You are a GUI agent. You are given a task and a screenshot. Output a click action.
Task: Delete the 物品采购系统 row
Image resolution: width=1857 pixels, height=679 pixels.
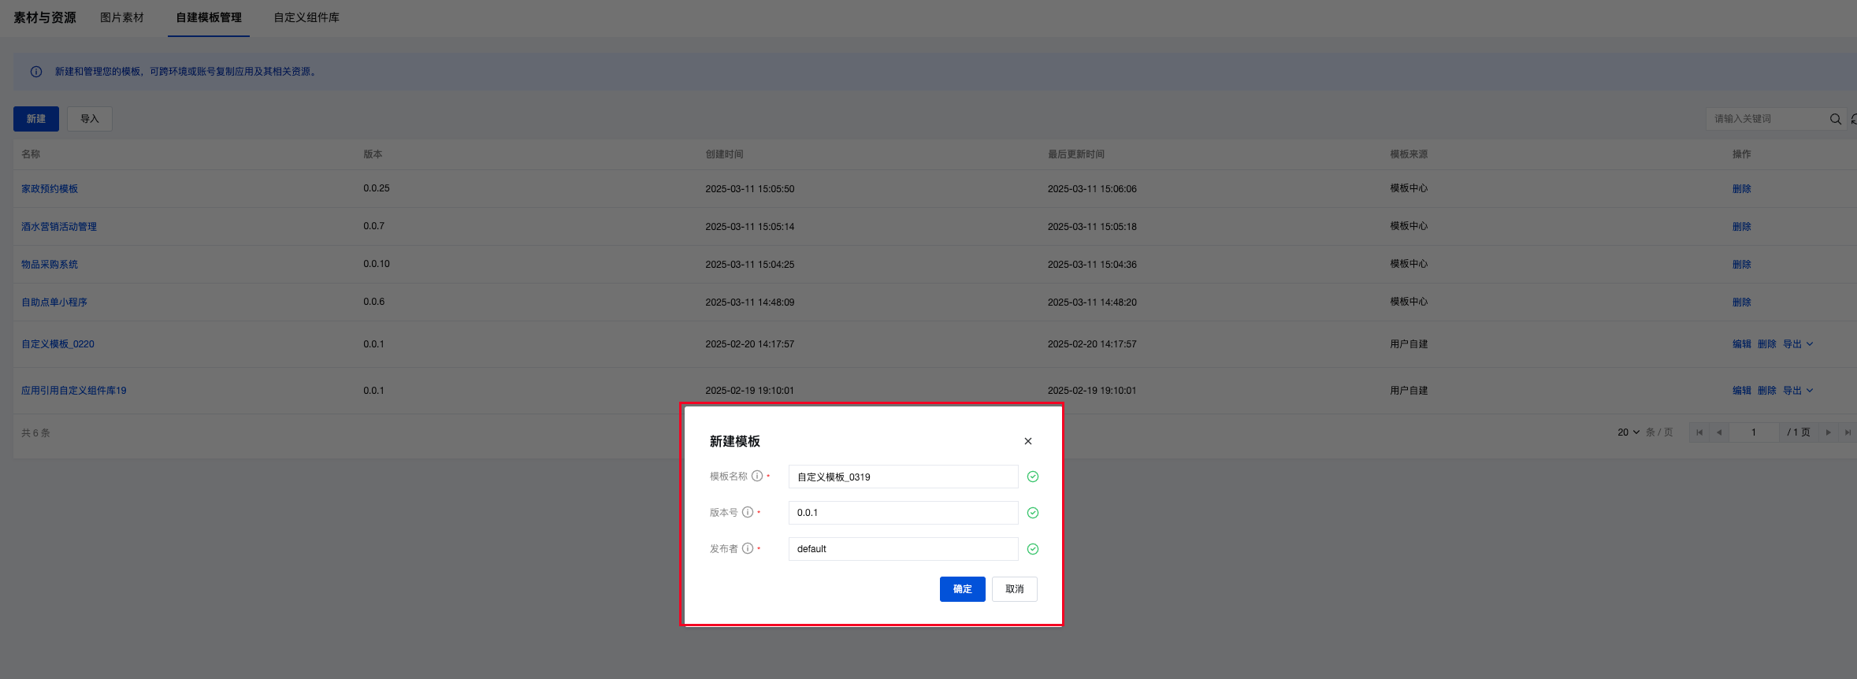pyautogui.click(x=1741, y=265)
